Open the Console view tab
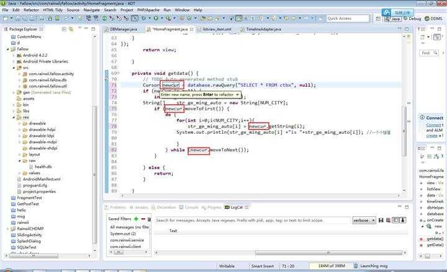 pos(189,208)
